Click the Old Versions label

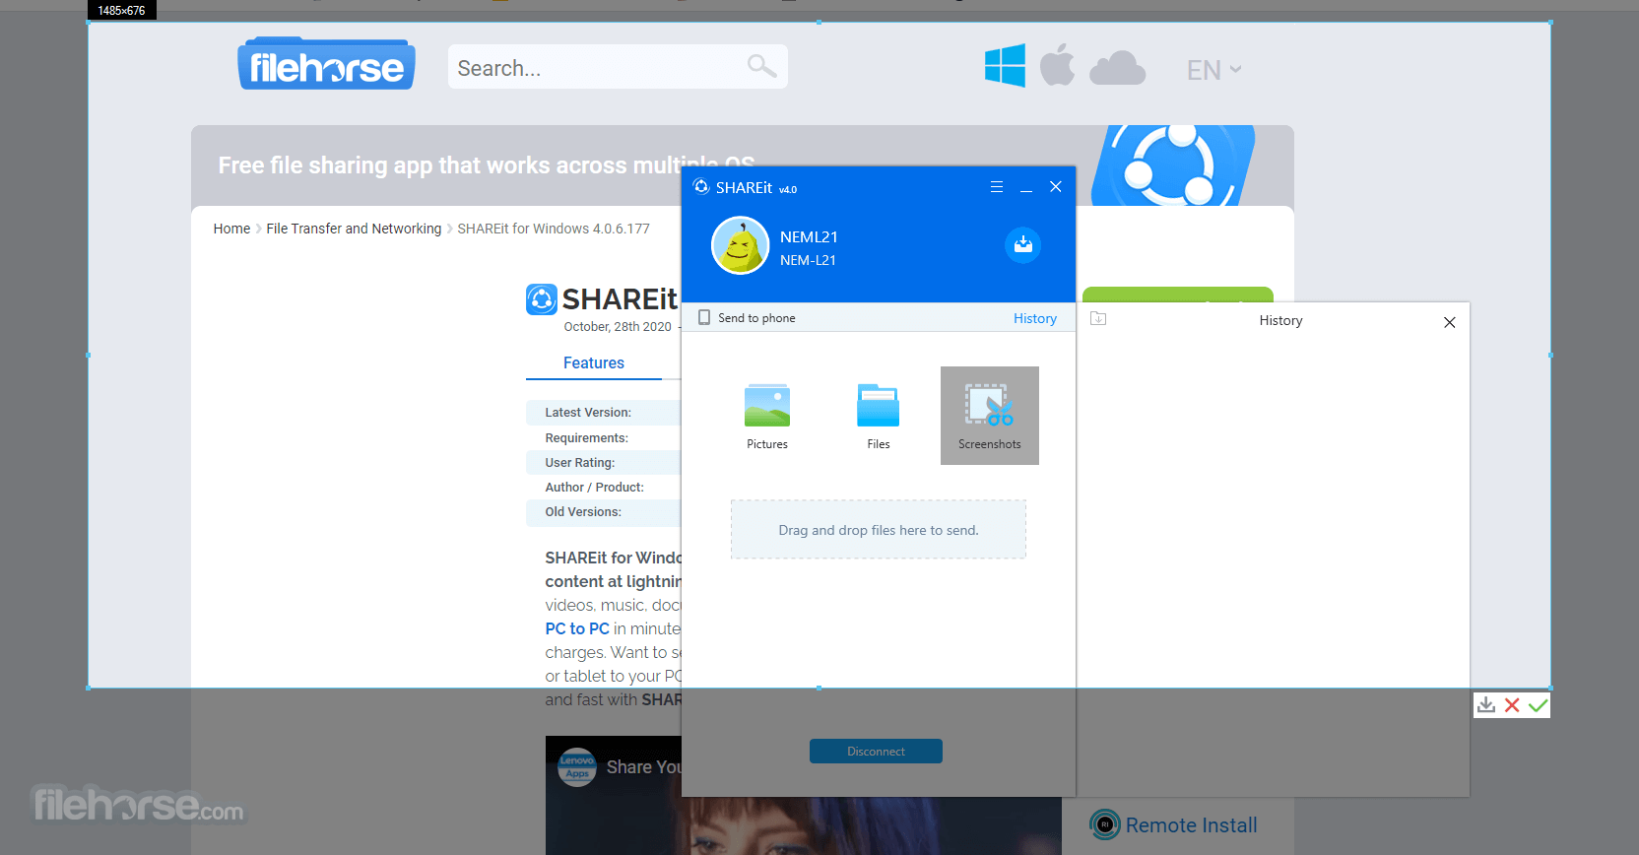(x=583, y=512)
